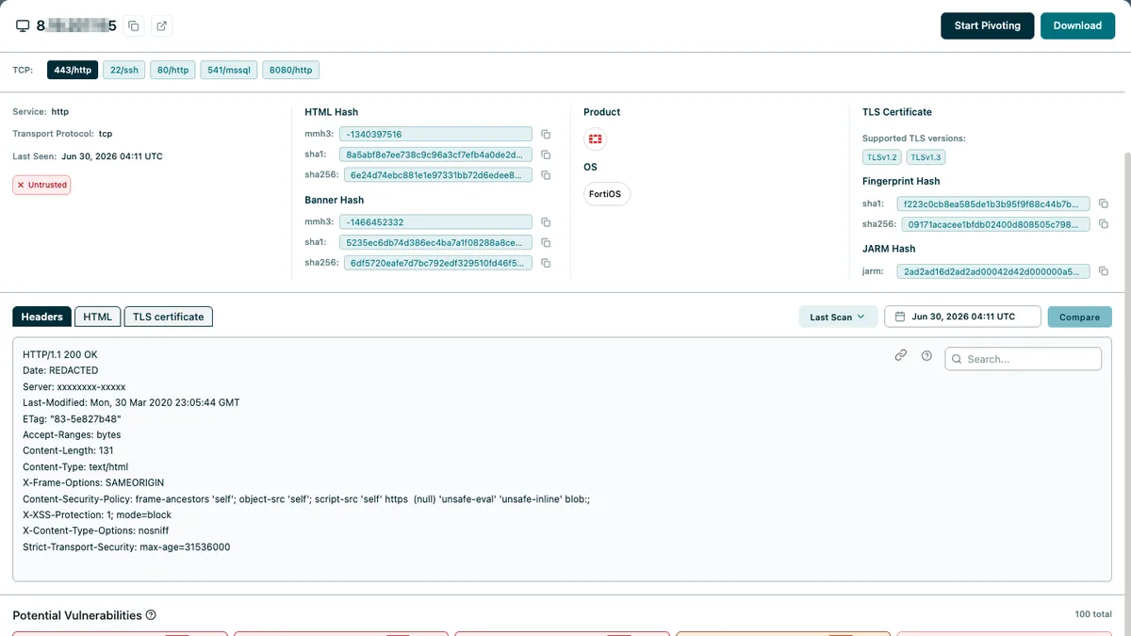
Task: Copy the Banner Hash sha1 value
Action: (x=546, y=243)
